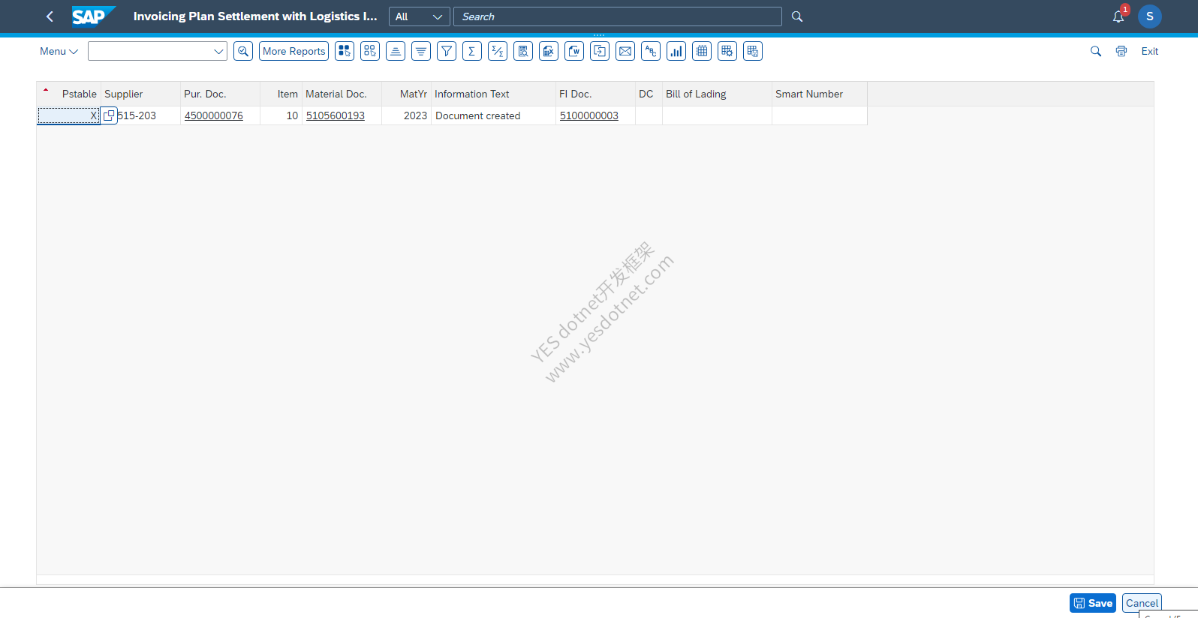Viewport: 1198px width, 618px height.
Task: Select the Pstable row selector cell
Action: [x=68, y=115]
